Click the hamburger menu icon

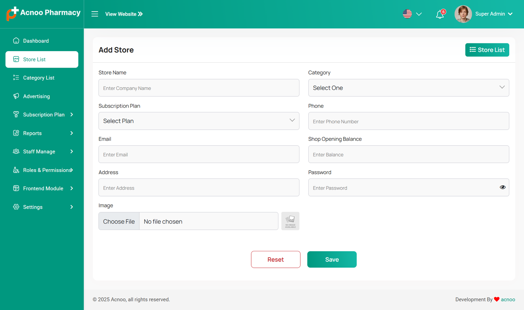point(95,14)
